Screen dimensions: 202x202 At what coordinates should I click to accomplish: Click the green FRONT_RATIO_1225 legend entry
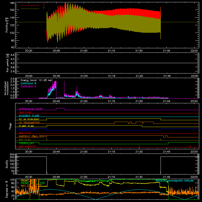(x=33, y=183)
